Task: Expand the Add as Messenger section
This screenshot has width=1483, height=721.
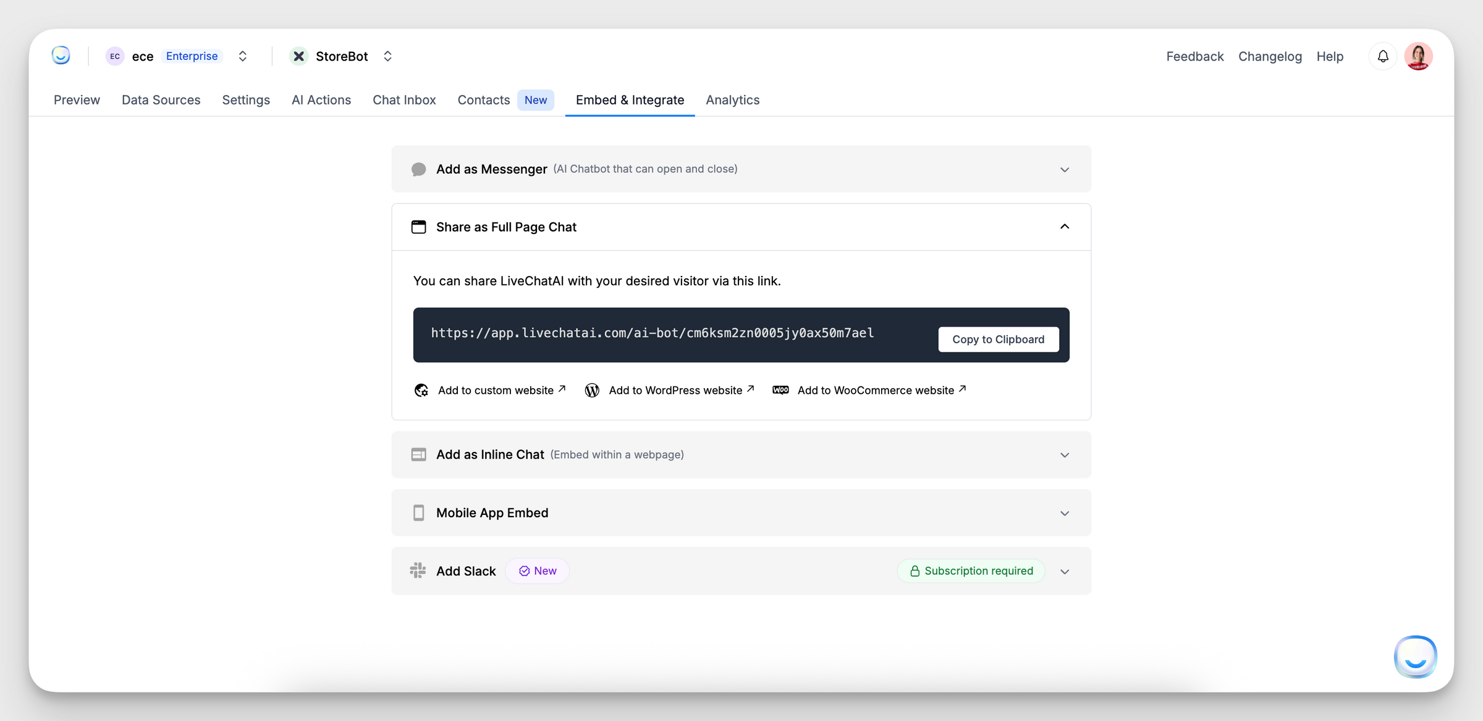Action: click(1065, 169)
